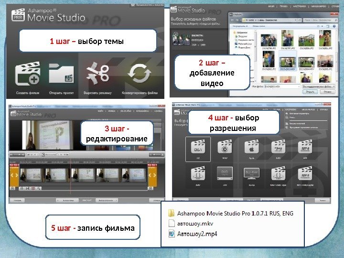Pick the MKV / Dolby Digital format icon
Viewport: 344px width, 258px height.
click(x=279, y=173)
